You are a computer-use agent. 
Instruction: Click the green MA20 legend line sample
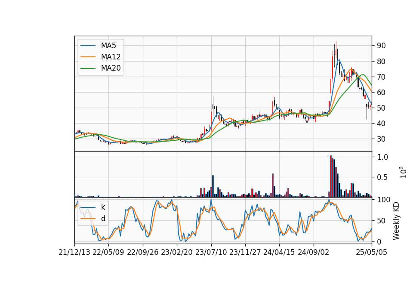tap(88, 68)
